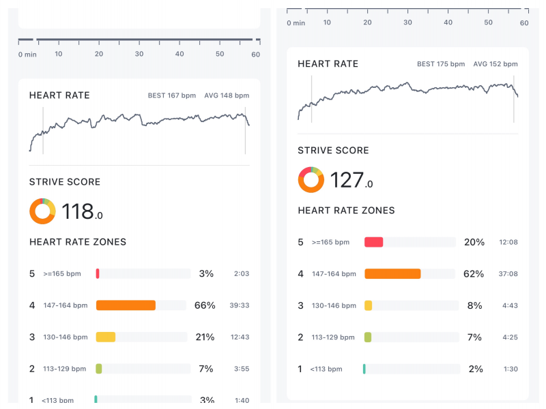Click the Strive Score donut beside 118.0
The image size is (546, 409).
click(42, 211)
